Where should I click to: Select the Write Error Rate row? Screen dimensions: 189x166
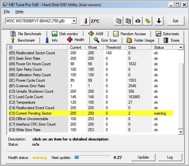pyautogui.click(x=91, y=130)
